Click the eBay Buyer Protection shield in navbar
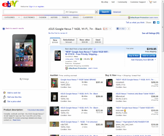 129,17
